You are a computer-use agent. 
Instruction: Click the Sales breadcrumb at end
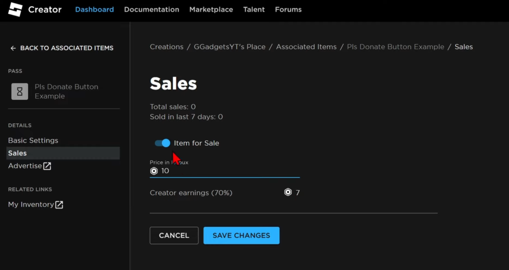coord(463,47)
